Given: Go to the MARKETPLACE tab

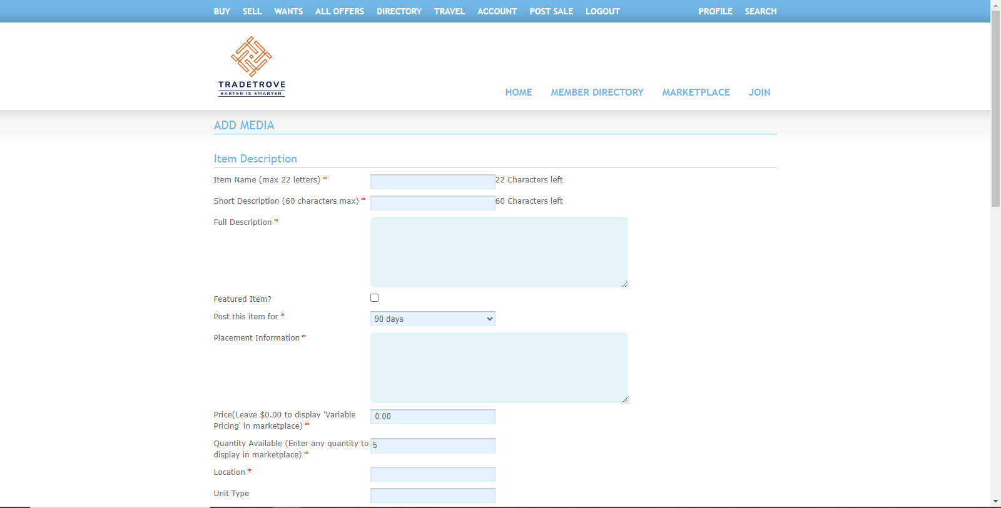Looking at the screenshot, I should coord(696,92).
